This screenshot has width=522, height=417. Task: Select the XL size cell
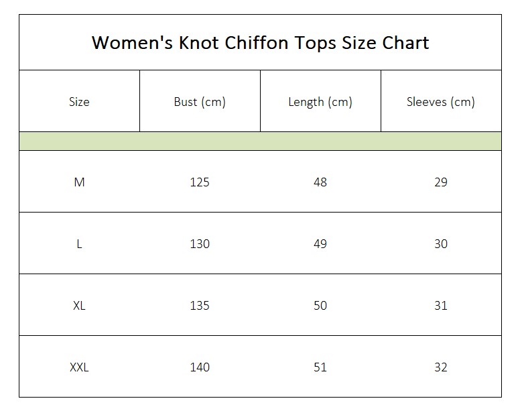pos(79,306)
